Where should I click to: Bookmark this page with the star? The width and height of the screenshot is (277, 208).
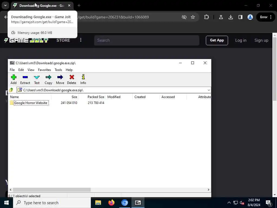(x=193, y=17)
